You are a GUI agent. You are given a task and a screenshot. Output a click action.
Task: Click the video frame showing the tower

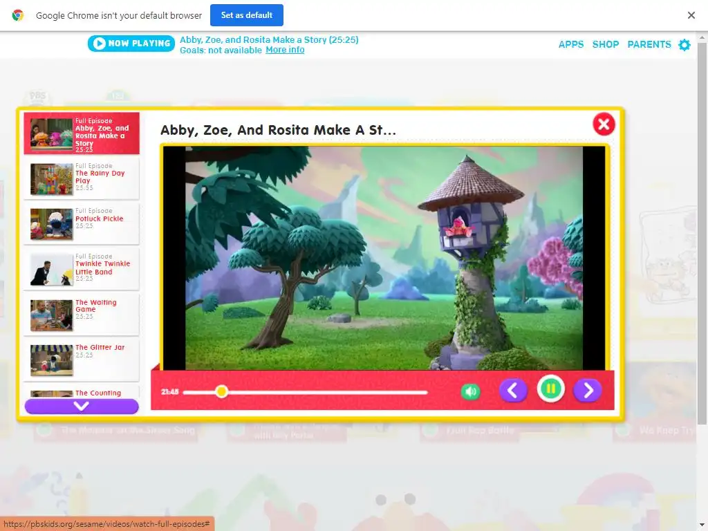coord(384,258)
